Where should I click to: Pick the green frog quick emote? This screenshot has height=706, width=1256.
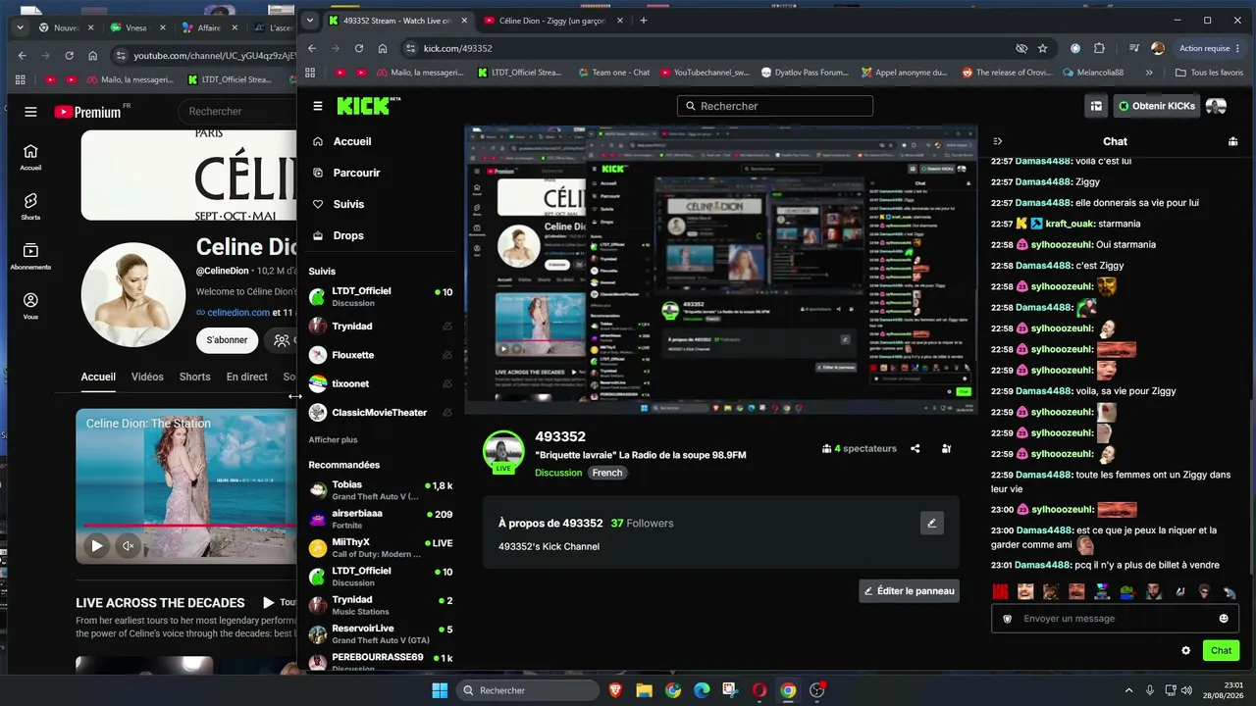coord(1127,591)
